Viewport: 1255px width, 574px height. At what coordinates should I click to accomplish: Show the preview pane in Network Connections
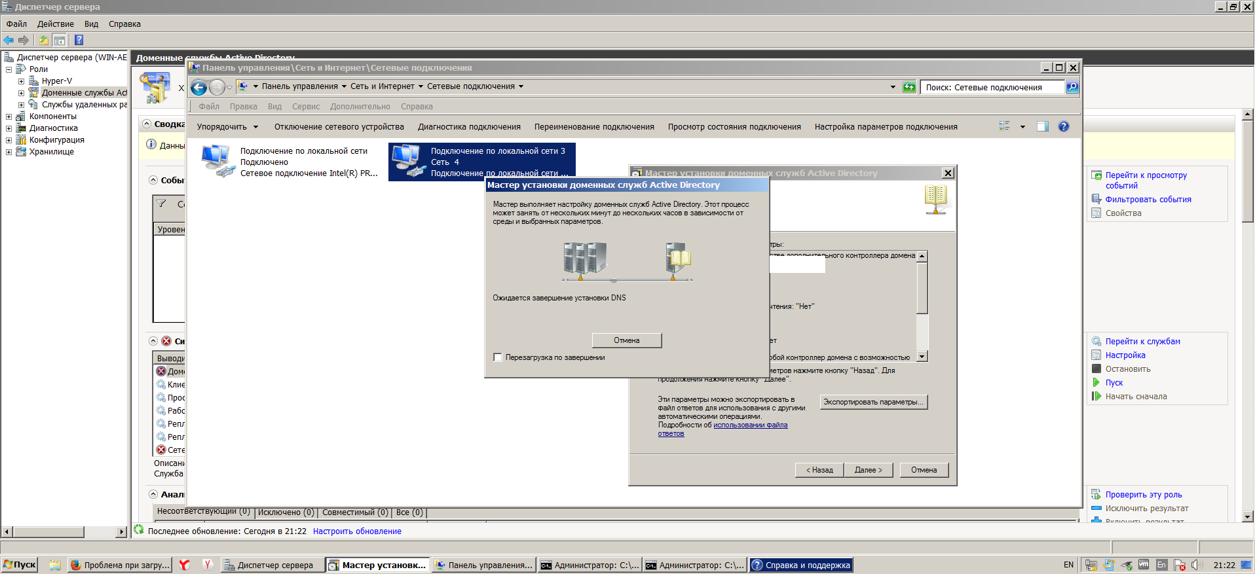click(x=1043, y=126)
